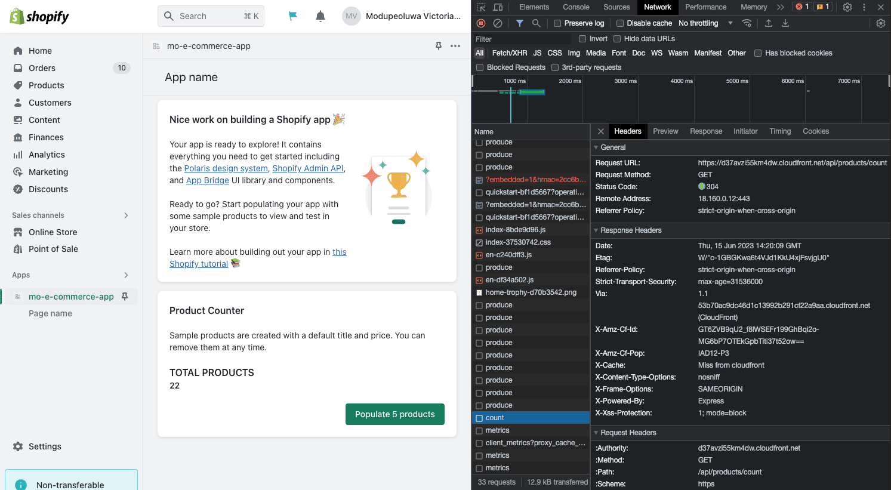Pin the app using the header pin icon
This screenshot has width=891, height=490.
click(x=439, y=46)
